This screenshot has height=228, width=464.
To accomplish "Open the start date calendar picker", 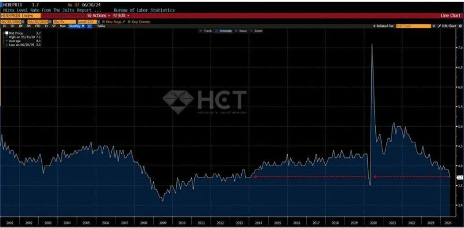I will tap(23, 22).
